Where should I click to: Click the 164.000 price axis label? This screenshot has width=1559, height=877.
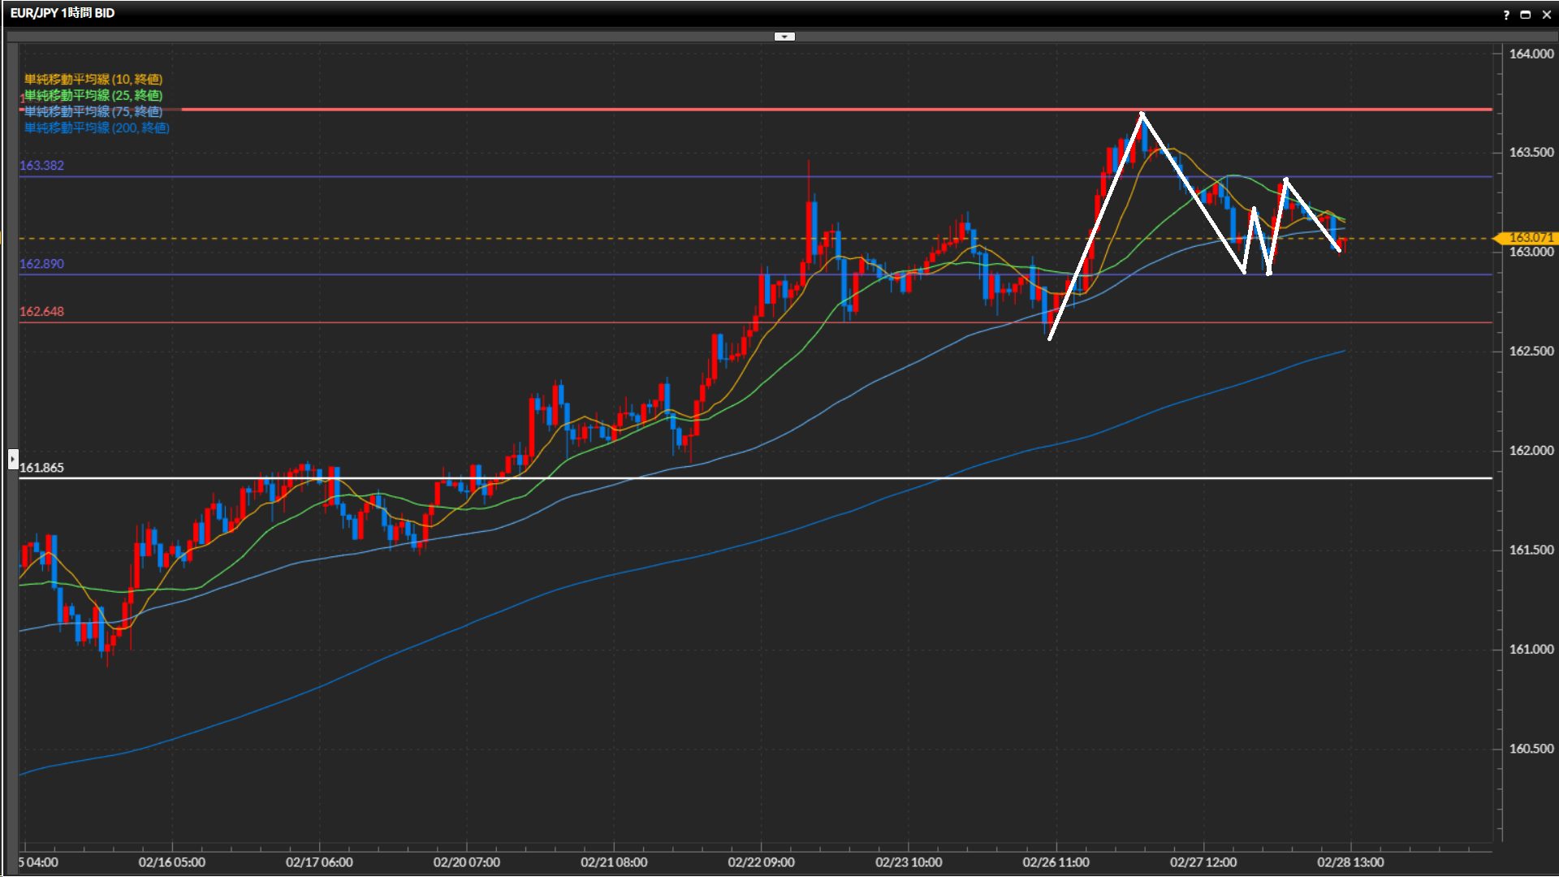pyautogui.click(x=1531, y=54)
